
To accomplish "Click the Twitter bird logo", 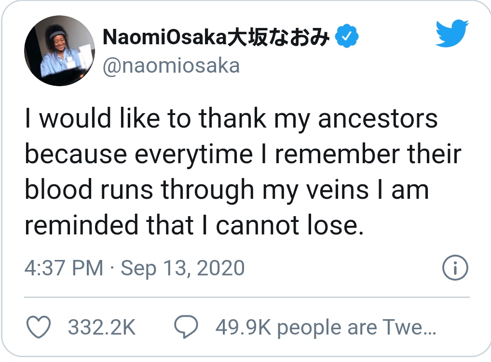I will [452, 33].
